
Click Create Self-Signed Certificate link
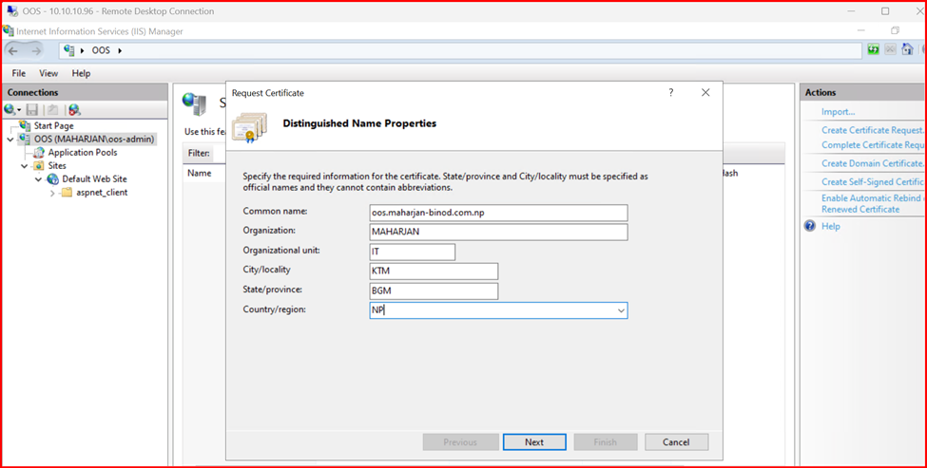pyautogui.click(x=872, y=181)
